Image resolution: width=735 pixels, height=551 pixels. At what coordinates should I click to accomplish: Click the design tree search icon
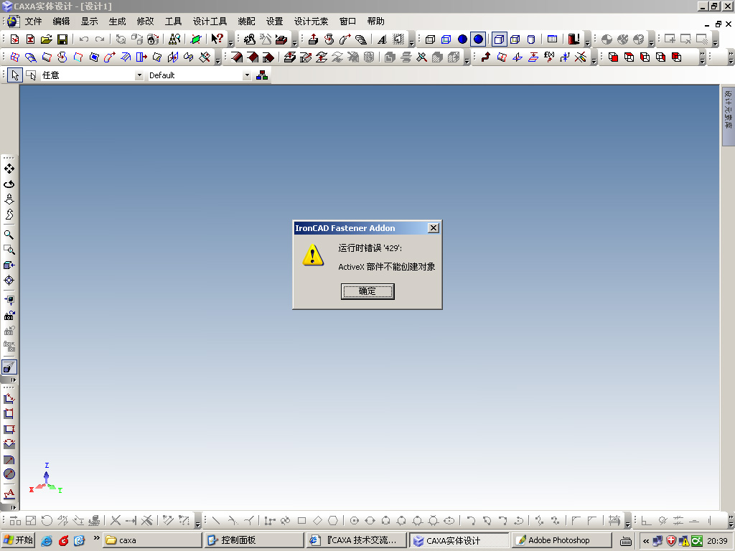(174, 39)
